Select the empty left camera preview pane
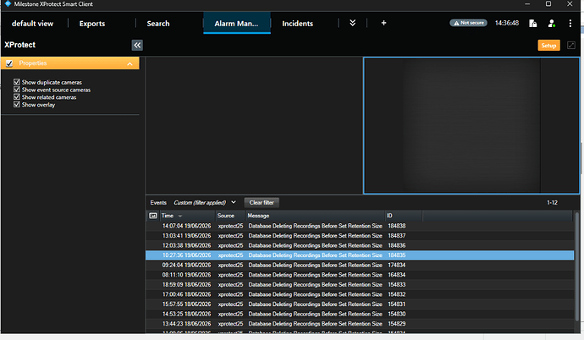 [x=254, y=125]
